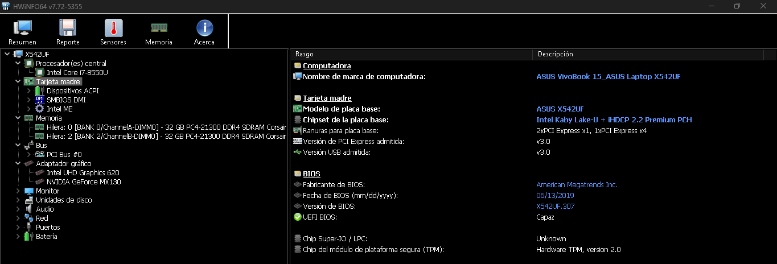Click the Acerca info icon
The height and width of the screenshot is (264, 777).
pos(204,27)
